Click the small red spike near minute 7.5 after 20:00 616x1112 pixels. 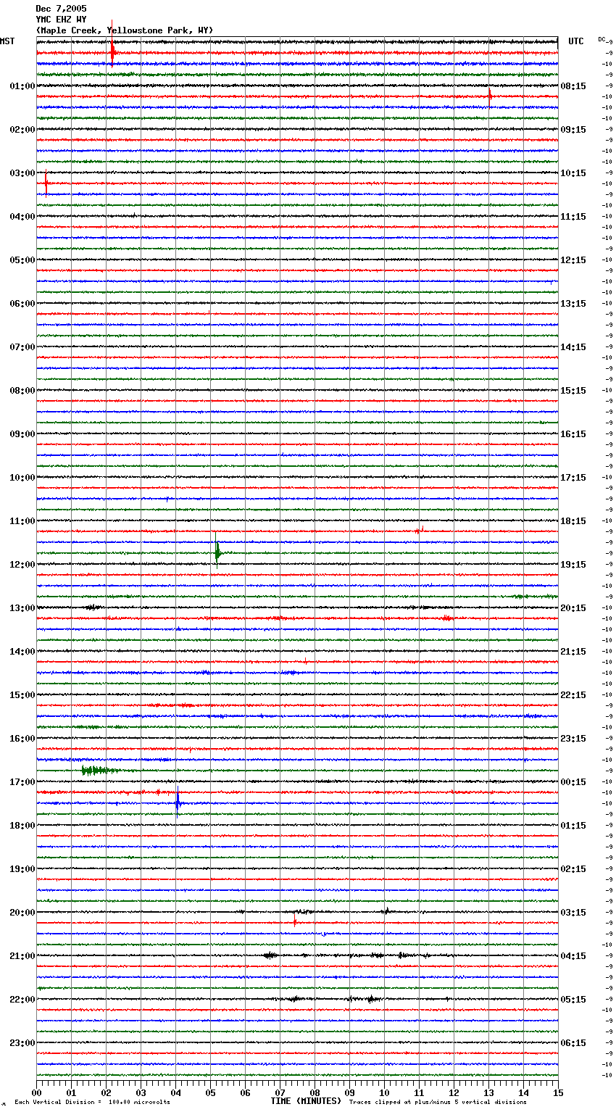(x=295, y=921)
